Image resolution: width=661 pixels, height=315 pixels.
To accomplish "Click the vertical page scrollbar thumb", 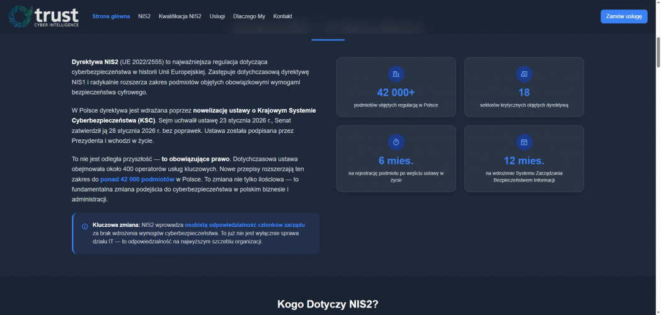I will (x=658, y=52).
